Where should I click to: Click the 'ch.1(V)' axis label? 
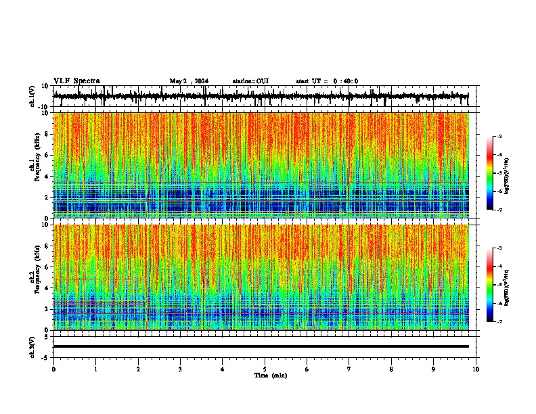pyautogui.click(x=32, y=96)
